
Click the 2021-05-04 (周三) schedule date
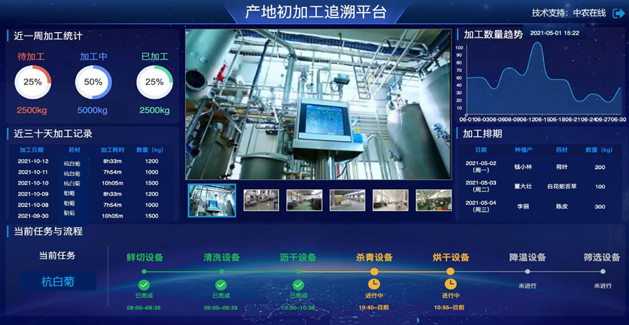481,205
